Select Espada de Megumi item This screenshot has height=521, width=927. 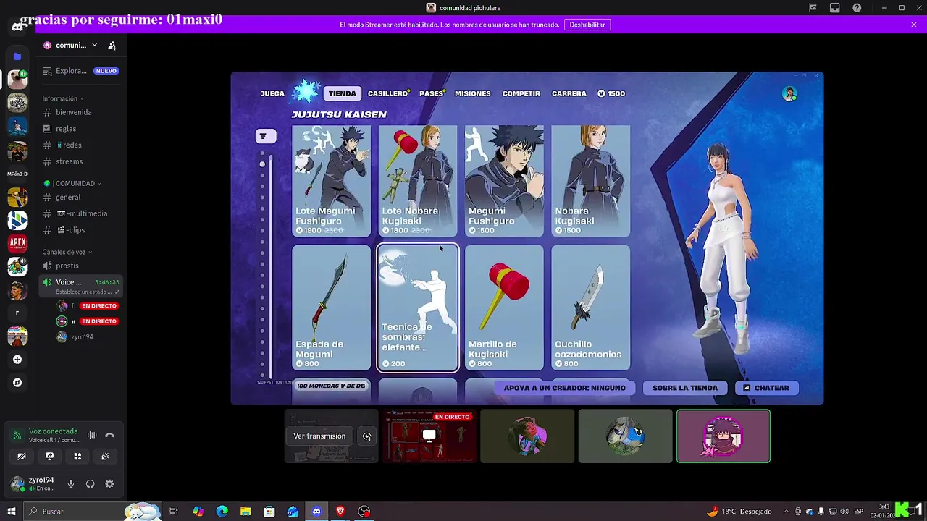pyautogui.click(x=331, y=308)
